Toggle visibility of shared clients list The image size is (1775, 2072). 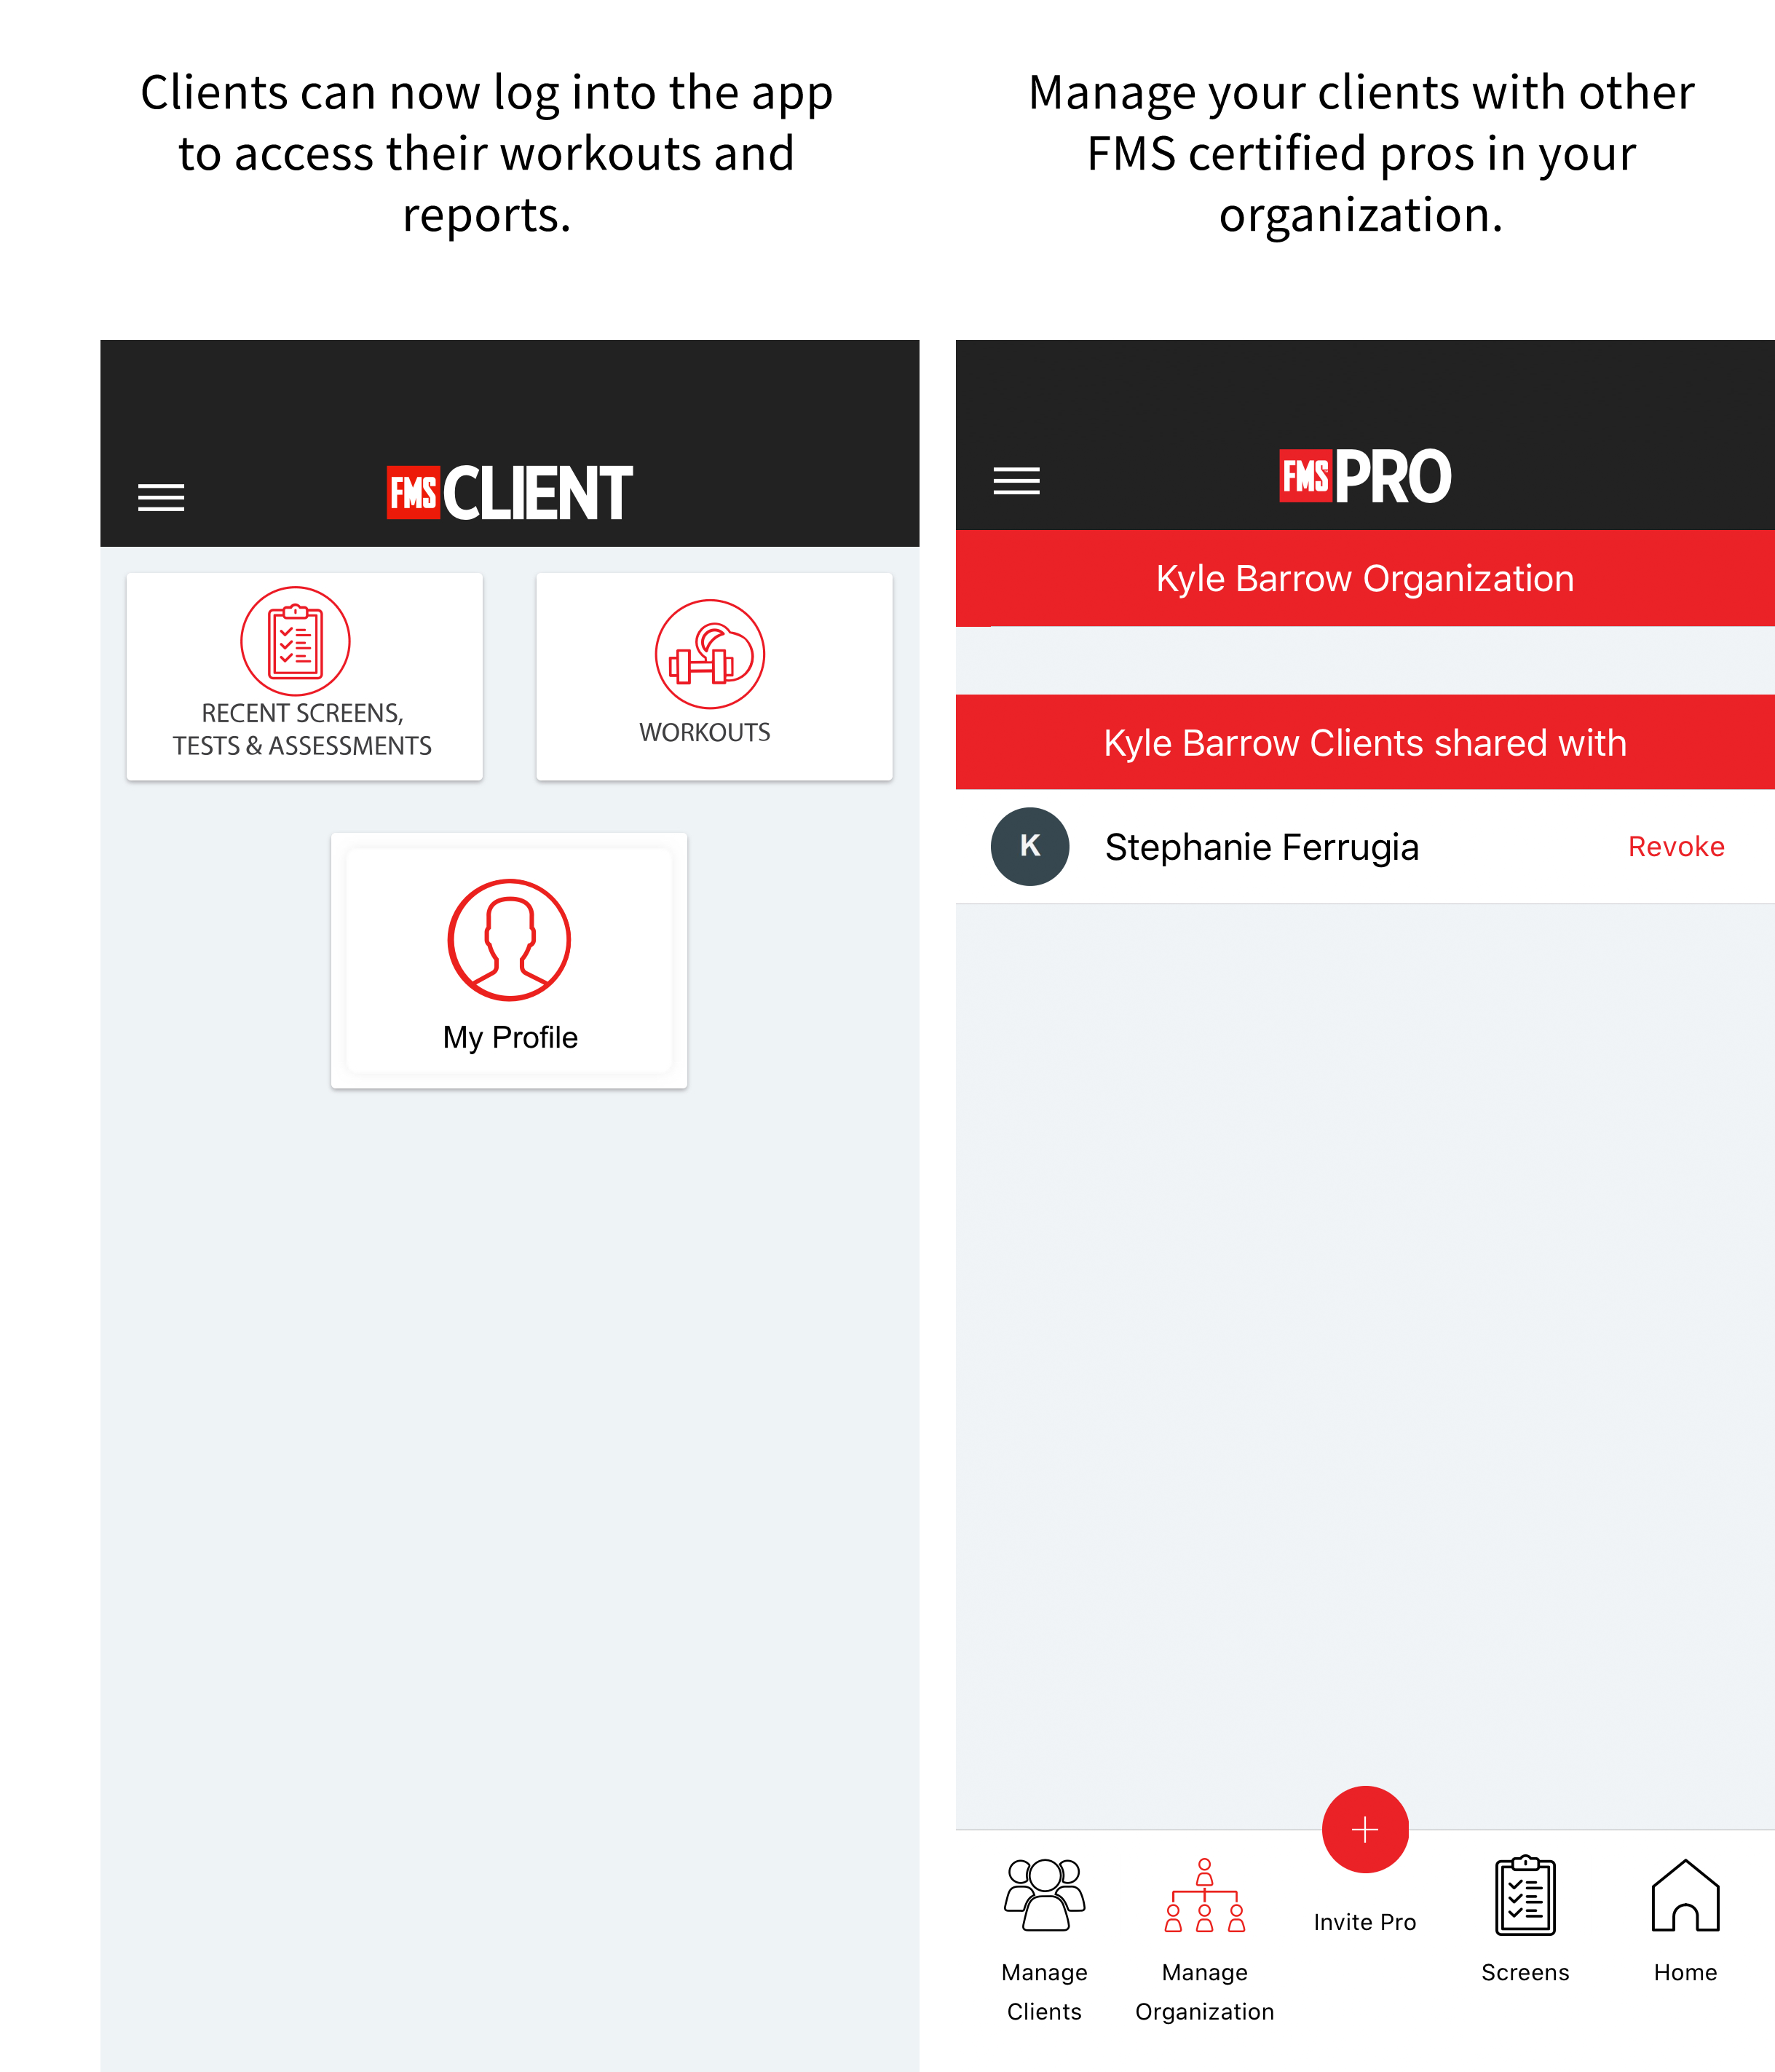click(1363, 741)
